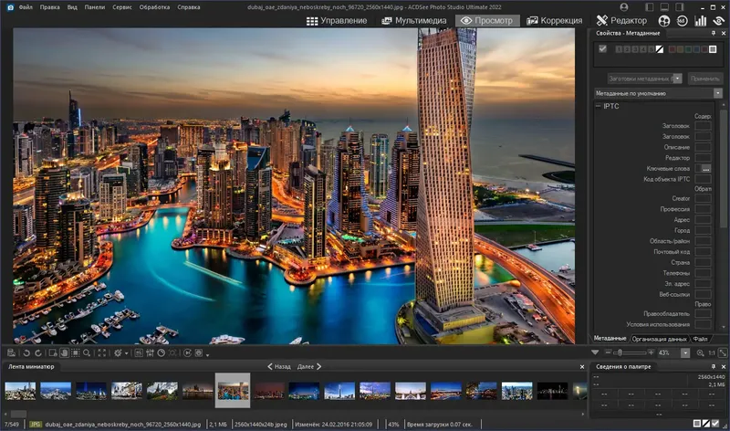Image resolution: width=730 pixels, height=431 pixels.
Task: Open the statistics bar chart icon
Action: point(701,20)
